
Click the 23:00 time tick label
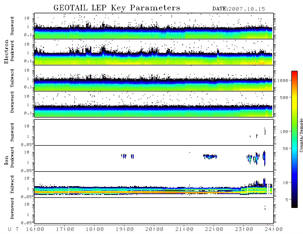coord(244,229)
